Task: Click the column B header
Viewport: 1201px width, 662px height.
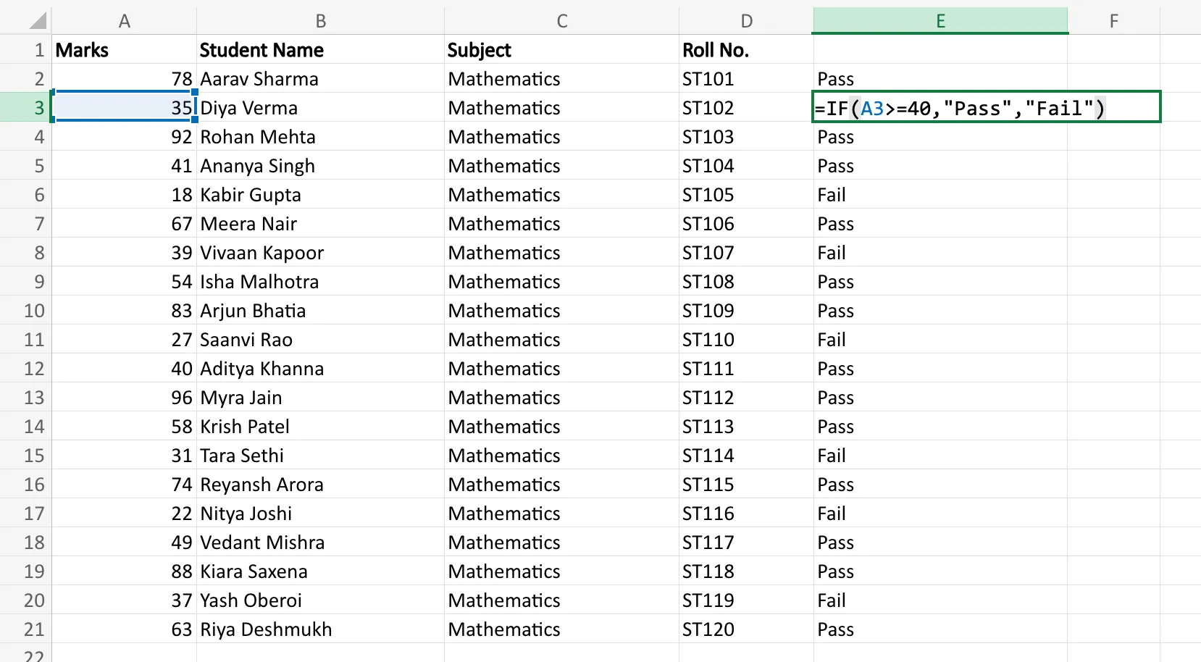Action: point(320,20)
